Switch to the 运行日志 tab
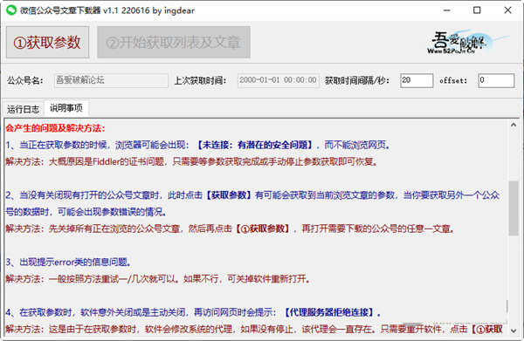524x341 pixels. click(23, 109)
